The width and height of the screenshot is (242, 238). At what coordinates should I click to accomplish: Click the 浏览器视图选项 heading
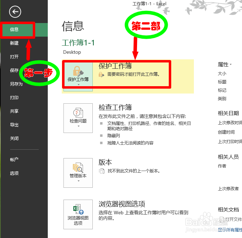click(122, 204)
